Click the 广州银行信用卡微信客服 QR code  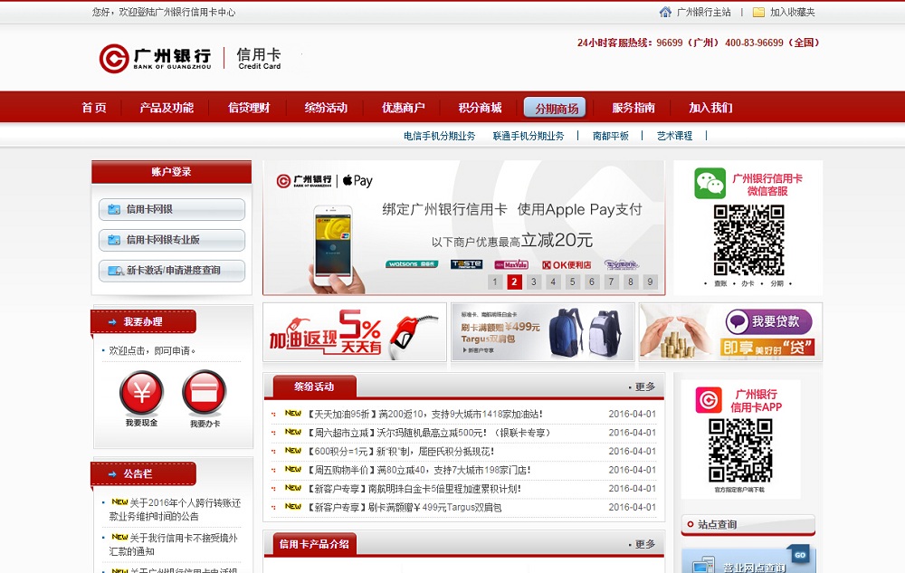tap(748, 240)
